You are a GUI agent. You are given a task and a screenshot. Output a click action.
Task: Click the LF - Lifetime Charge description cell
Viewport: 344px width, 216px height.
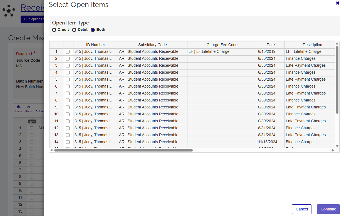pos(310,52)
